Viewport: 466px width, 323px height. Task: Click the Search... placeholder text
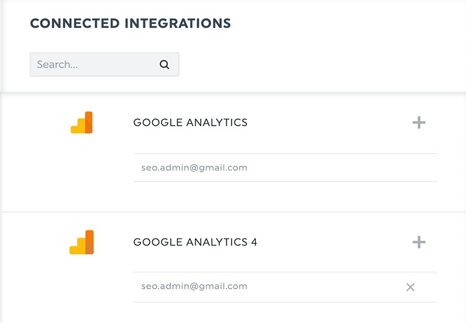58,65
